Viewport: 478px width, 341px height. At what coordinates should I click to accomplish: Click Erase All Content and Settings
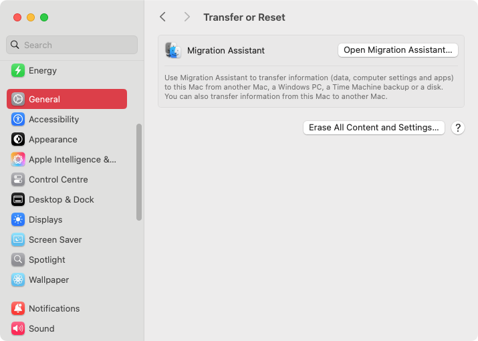(374, 128)
